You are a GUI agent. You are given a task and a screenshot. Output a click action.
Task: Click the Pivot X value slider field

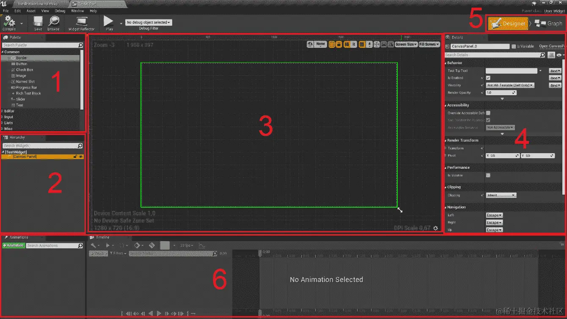(503, 156)
